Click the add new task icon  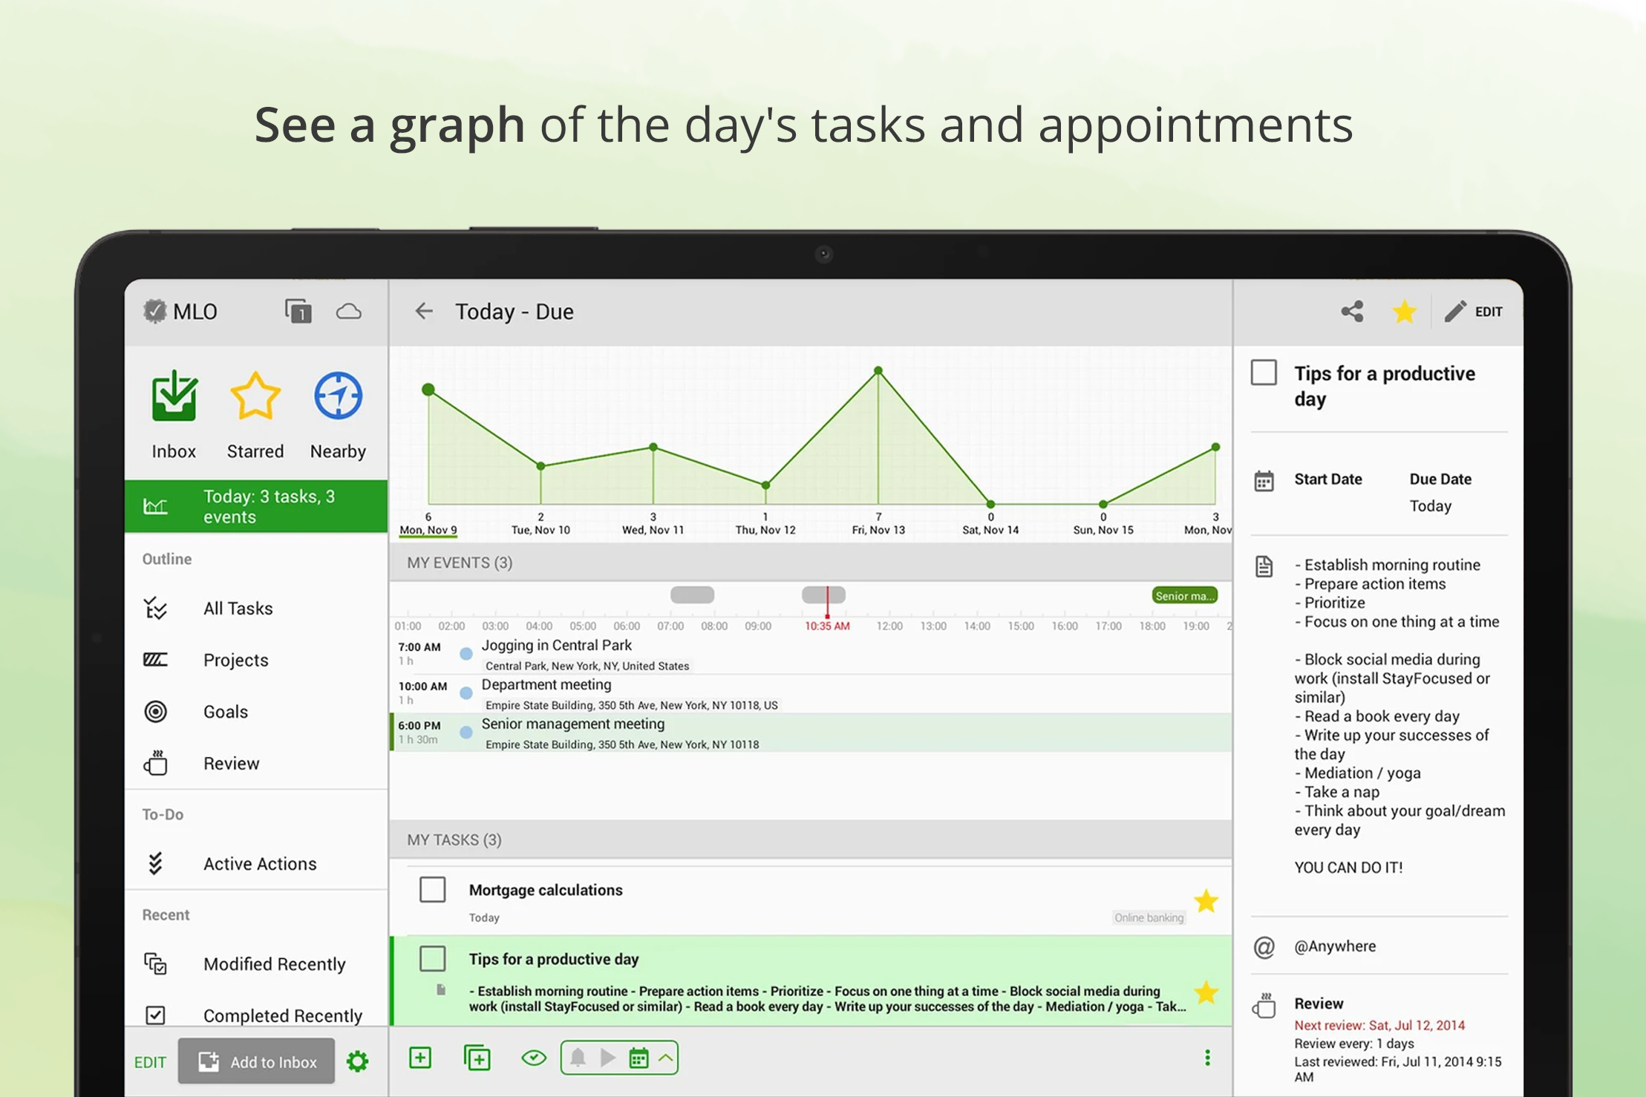420,1058
